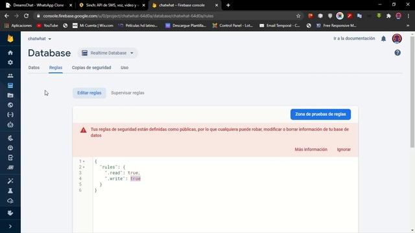Collapse code fold arrow on line 2

point(84,167)
